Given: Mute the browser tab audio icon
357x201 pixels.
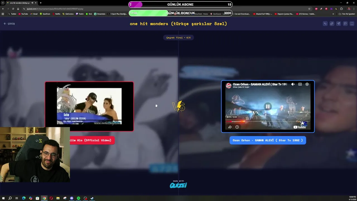Looking at the screenshot, I should 32,3.
